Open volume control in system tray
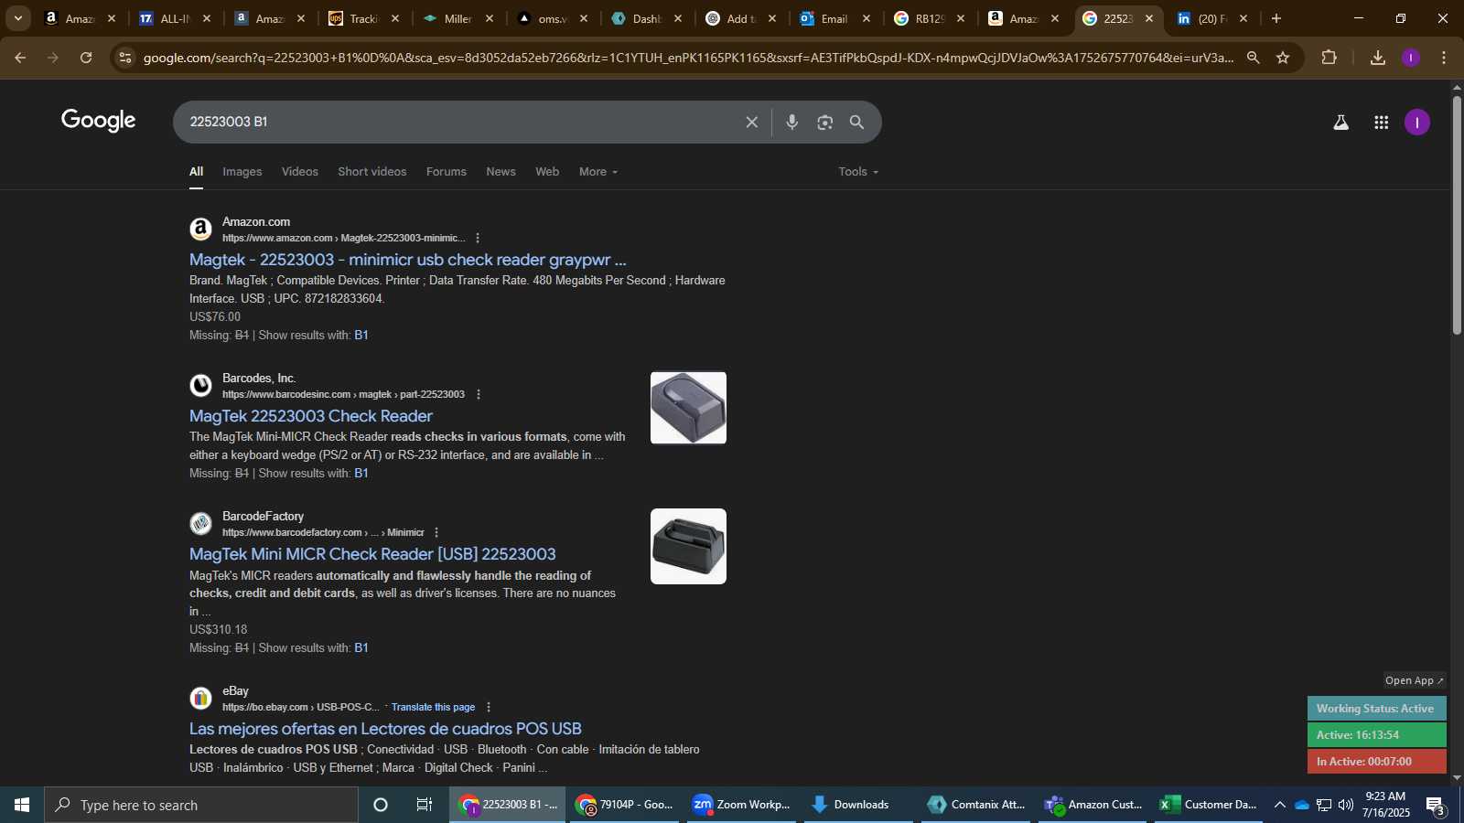 (1345, 805)
